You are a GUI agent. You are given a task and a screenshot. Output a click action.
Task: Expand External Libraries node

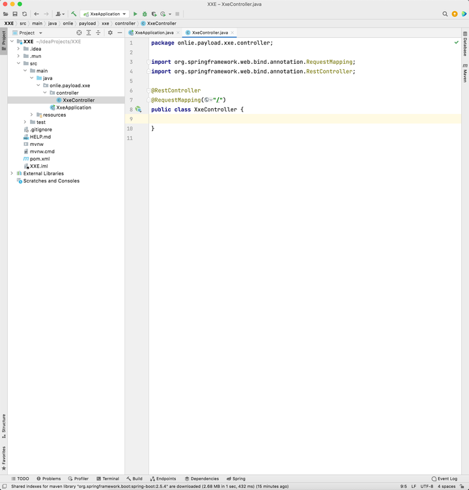12,173
